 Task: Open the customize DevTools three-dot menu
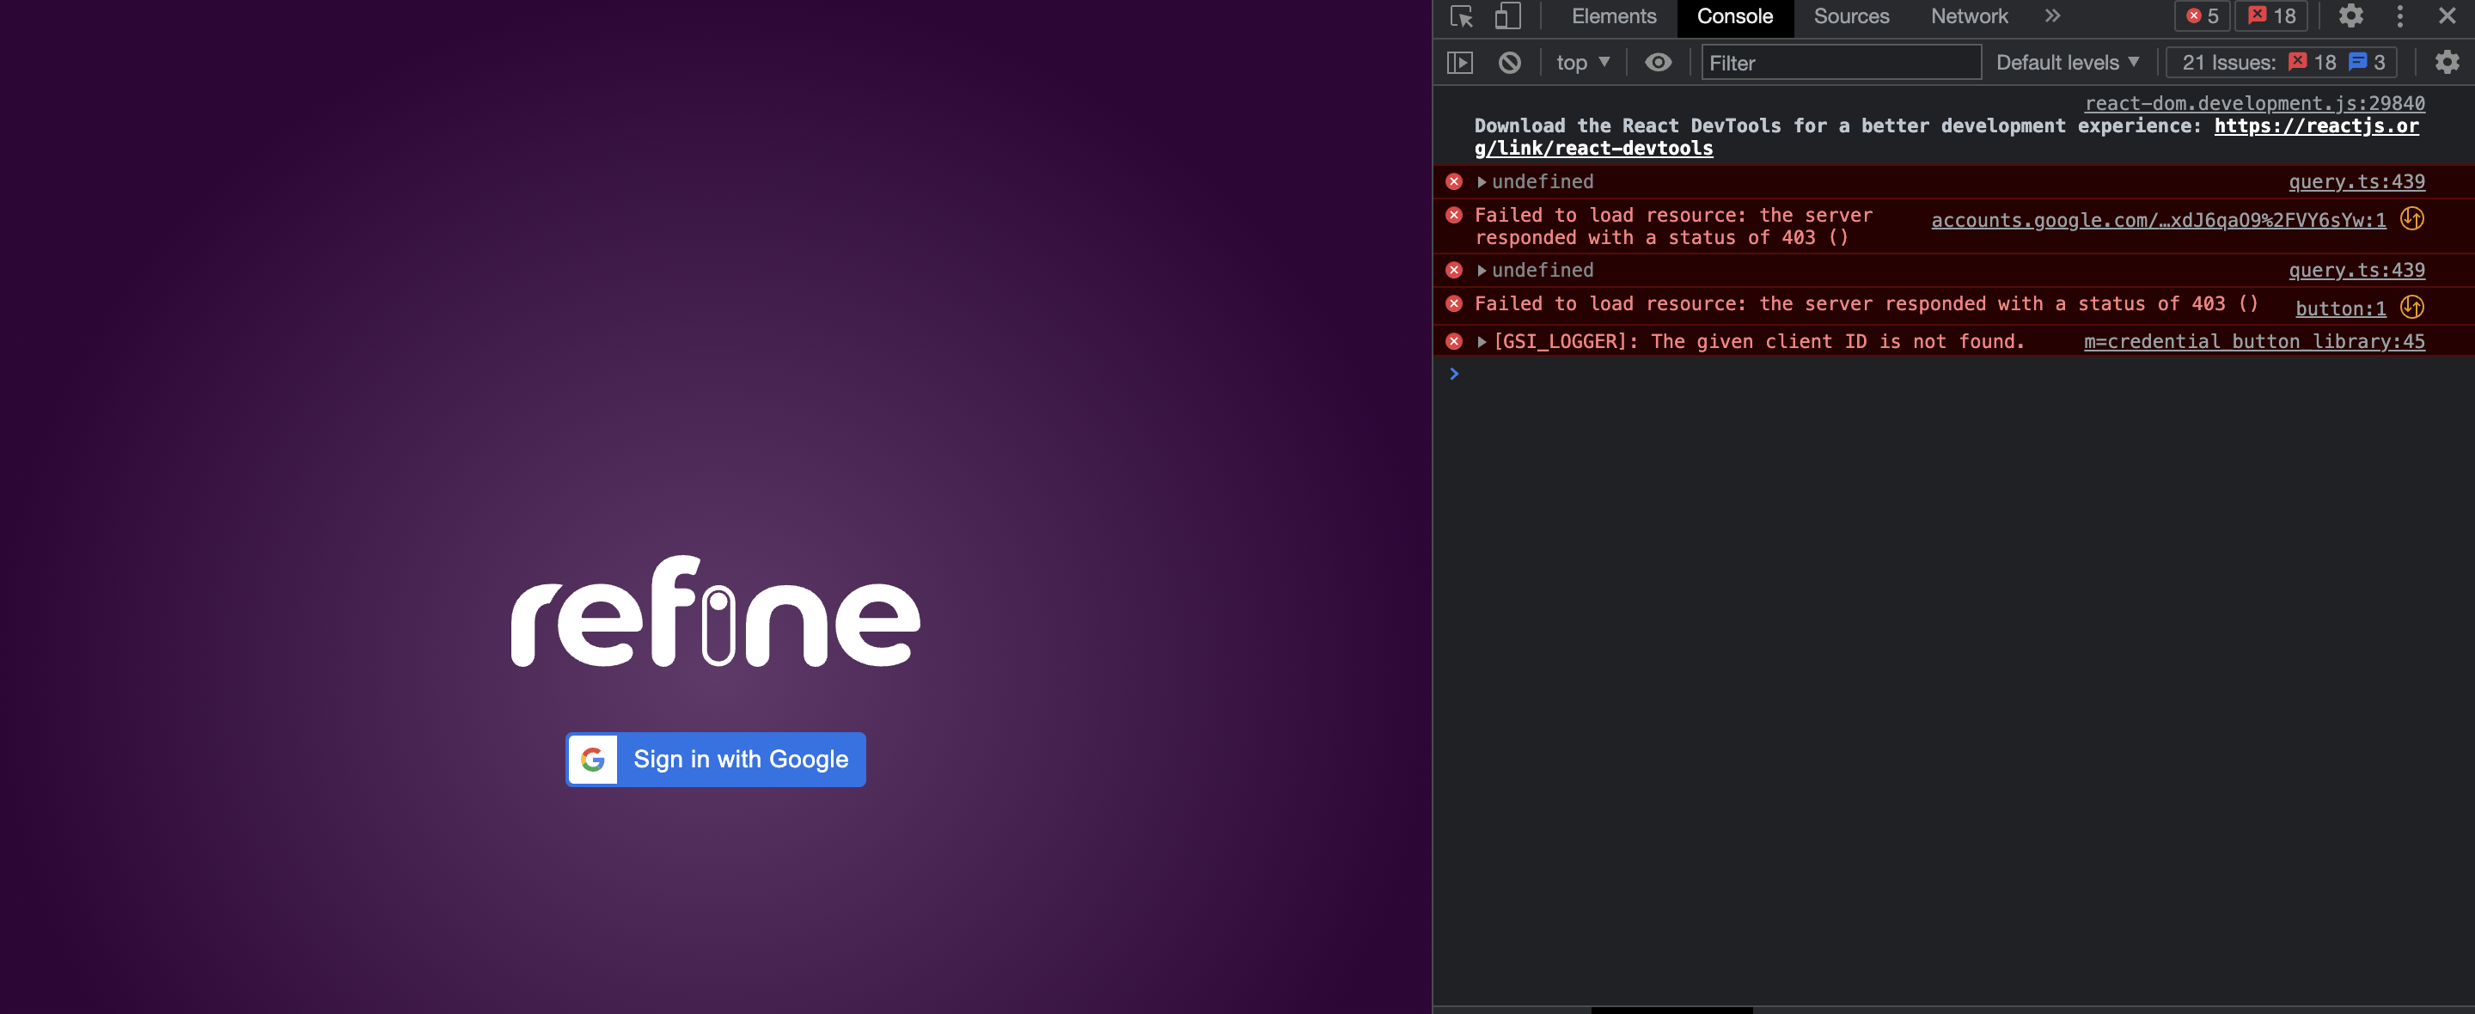[x=2399, y=16]
